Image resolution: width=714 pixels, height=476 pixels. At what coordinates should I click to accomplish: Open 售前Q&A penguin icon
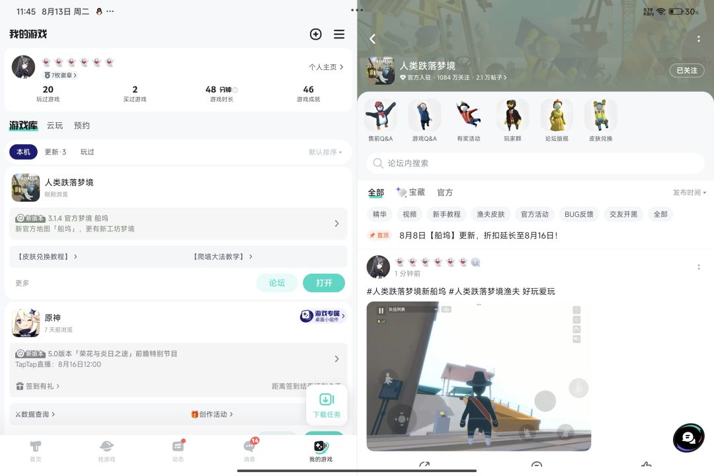380,115
